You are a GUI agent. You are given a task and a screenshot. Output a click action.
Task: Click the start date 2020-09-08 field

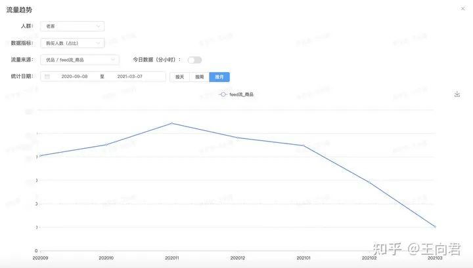(75, 77)
